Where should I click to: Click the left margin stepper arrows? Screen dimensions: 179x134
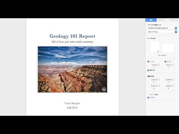[159, 86]
